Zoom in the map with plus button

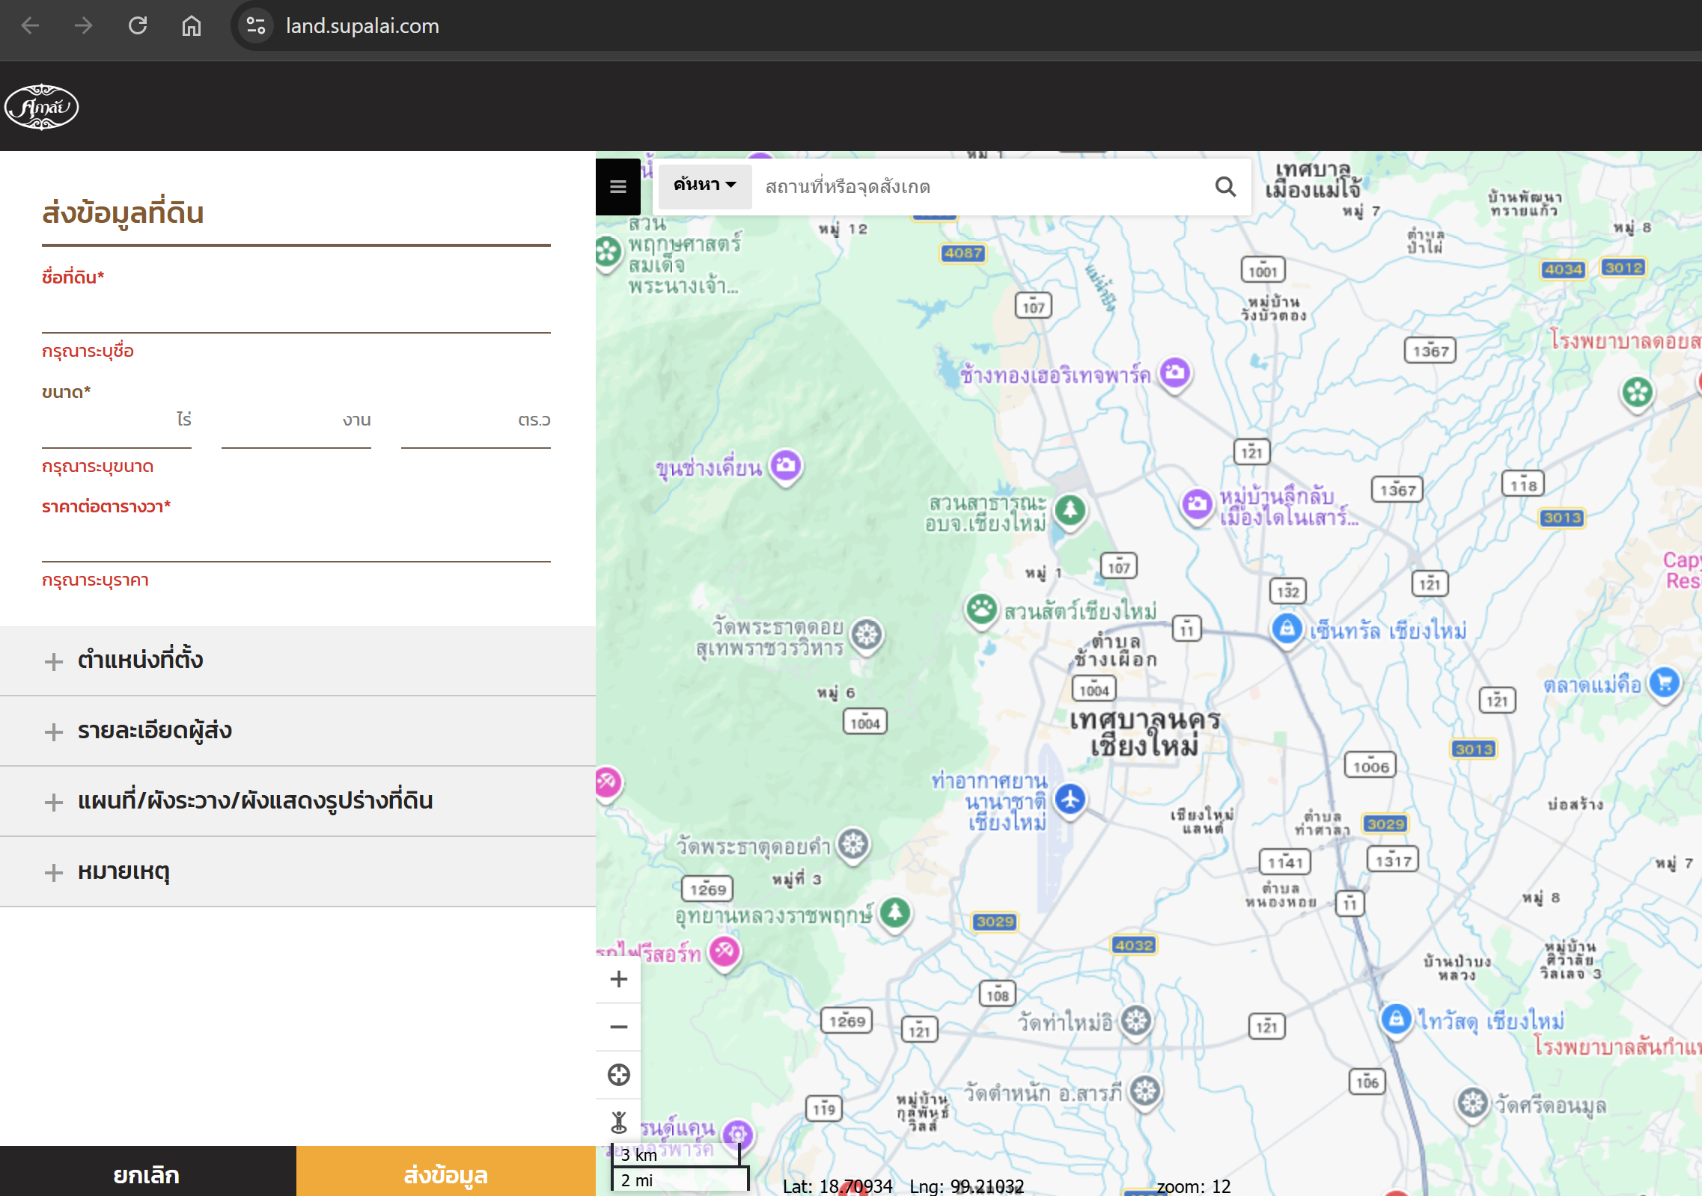(x=618, y=979)
